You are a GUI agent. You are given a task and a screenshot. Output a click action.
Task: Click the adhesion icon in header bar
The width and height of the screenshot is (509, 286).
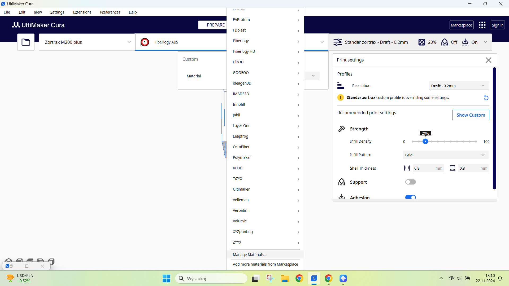(x=465, y=42)
